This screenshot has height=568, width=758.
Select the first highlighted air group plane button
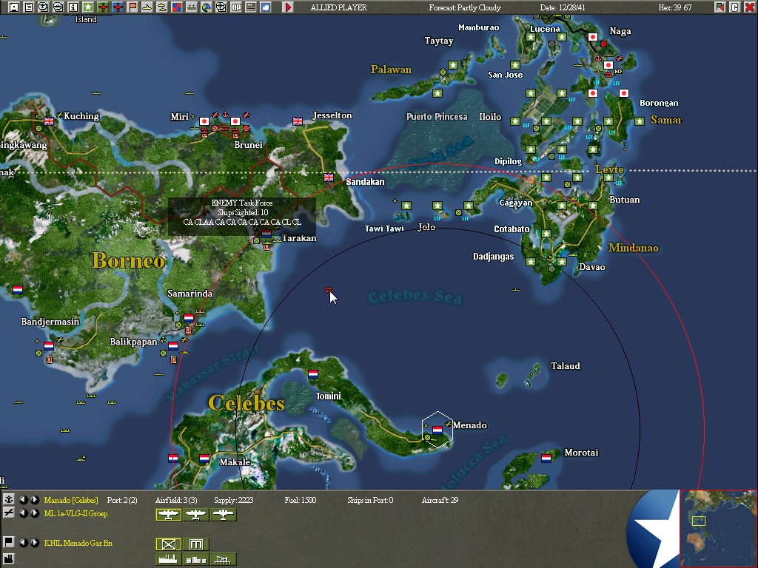[x=168, y=515]
